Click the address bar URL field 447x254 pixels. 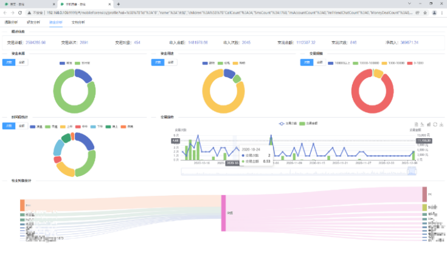pyautogui.click(x=229, y=13)
